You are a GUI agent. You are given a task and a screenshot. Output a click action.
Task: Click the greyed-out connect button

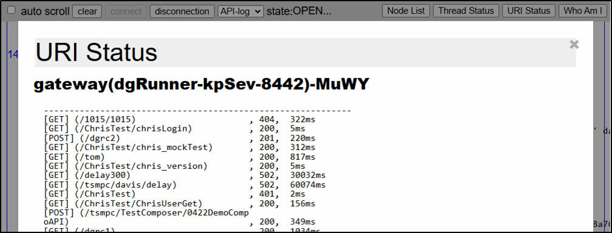pos(126,11)
